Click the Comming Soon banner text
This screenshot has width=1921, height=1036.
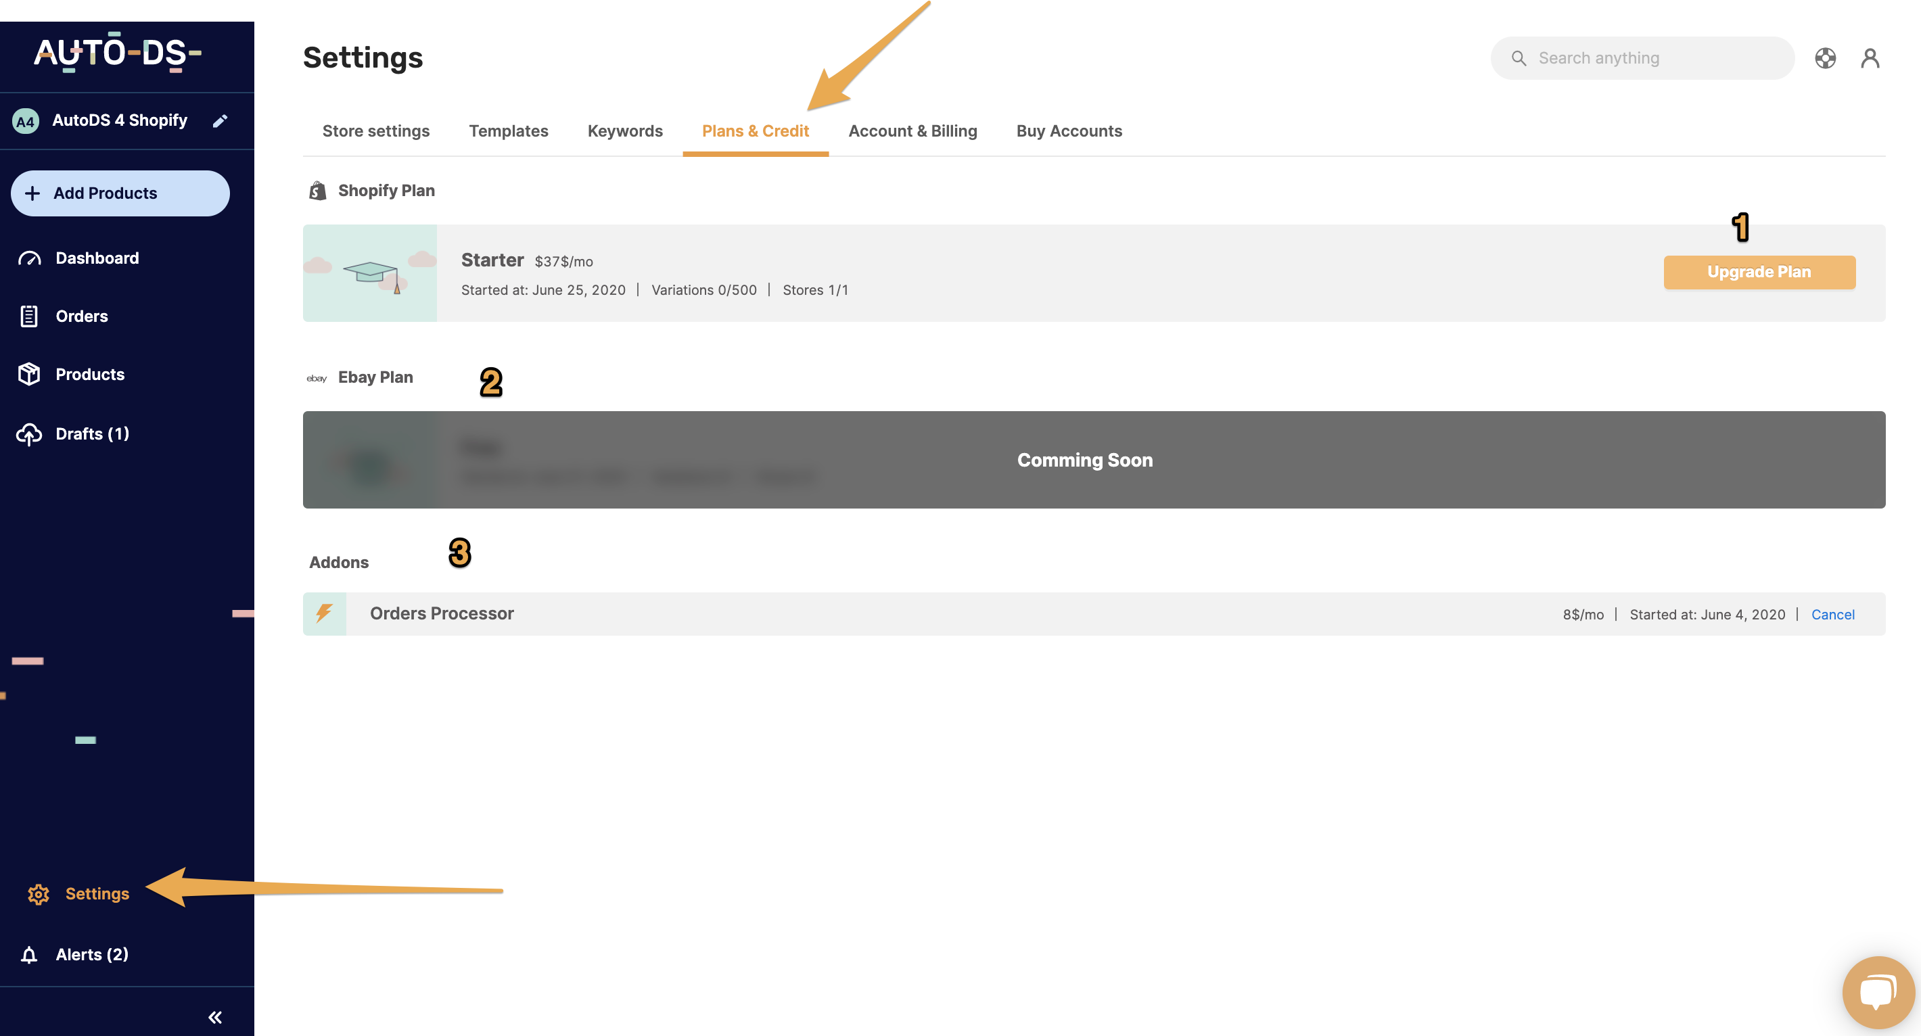click(1085, 461)
